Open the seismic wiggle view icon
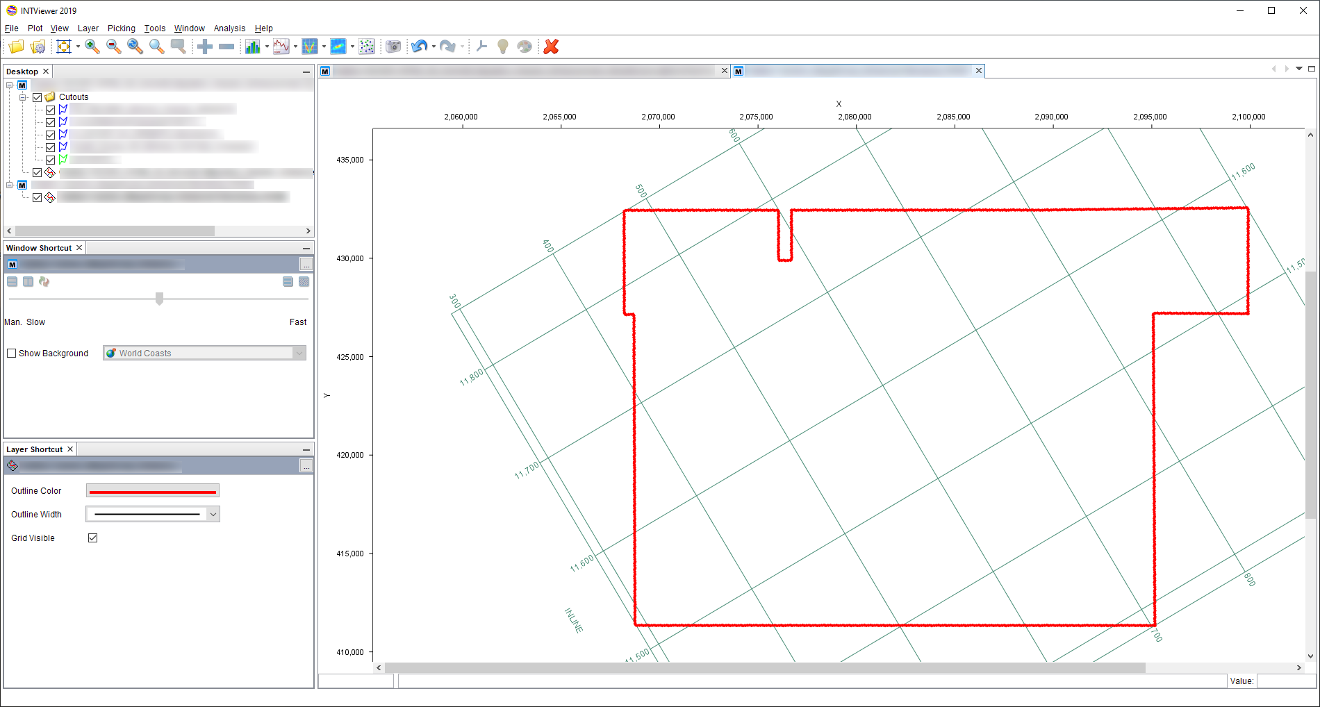Screen dimensions: 1320x707 pos(310,47)
